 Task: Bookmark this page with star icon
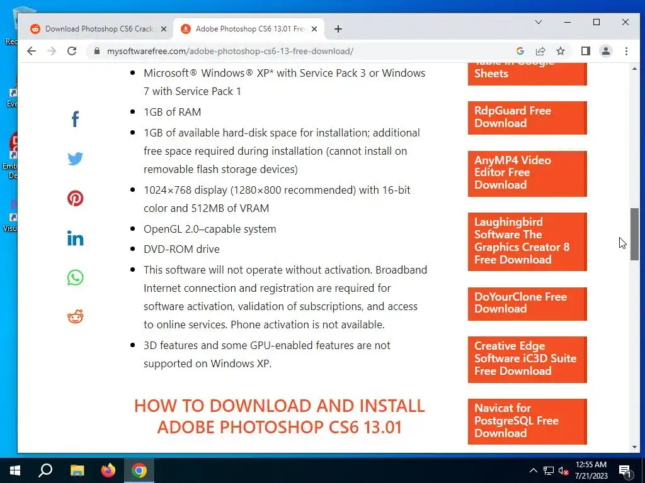click(560, 51)
